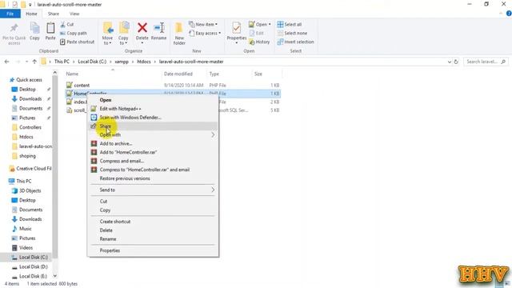Click the red Delete icon in ribbon
This screenshot has height=288, width=512.
pyautogui.click(x=142, y=28)
